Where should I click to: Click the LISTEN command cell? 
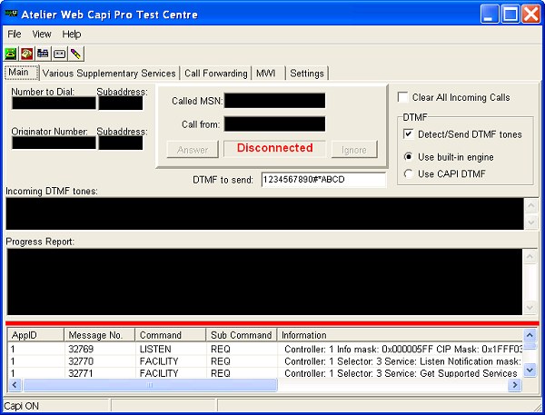pyautogui.click(x=155, y=349)
